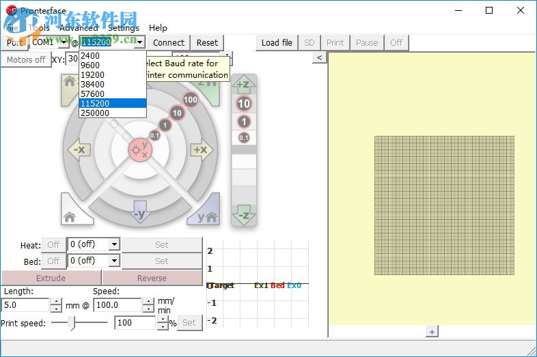Choose 9600 baud rate option
The image size is (537, 357).
point(113,65)
